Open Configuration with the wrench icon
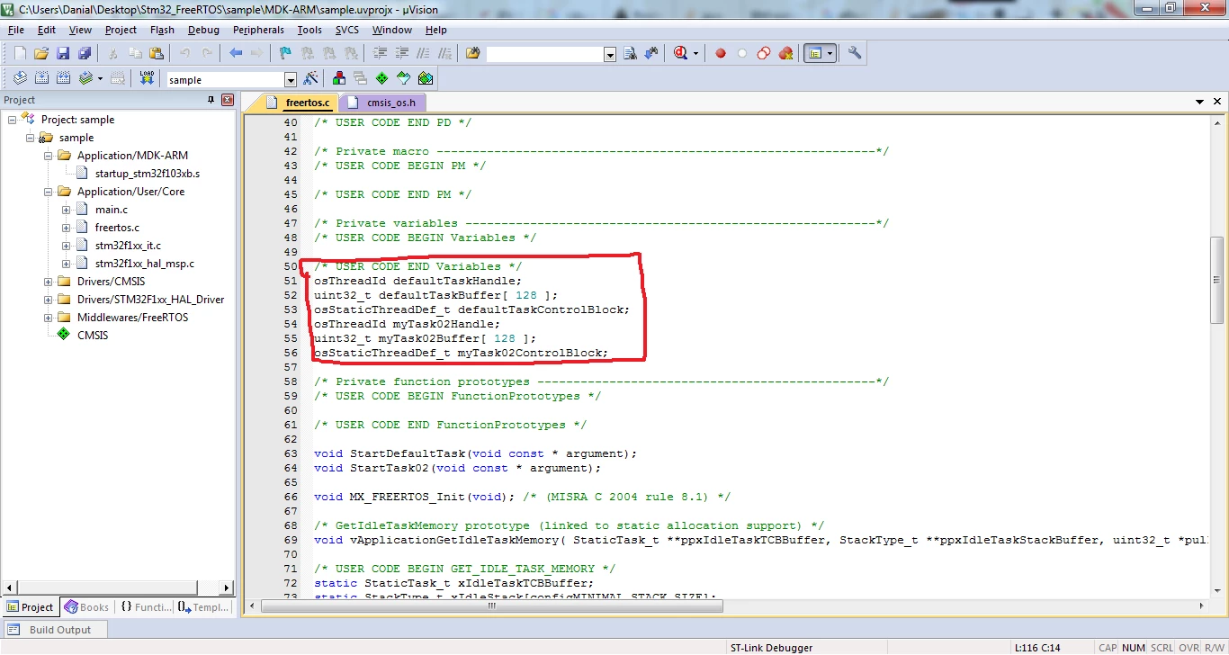This screenshot has width=1229, height=655. click(x=855, y=53)
